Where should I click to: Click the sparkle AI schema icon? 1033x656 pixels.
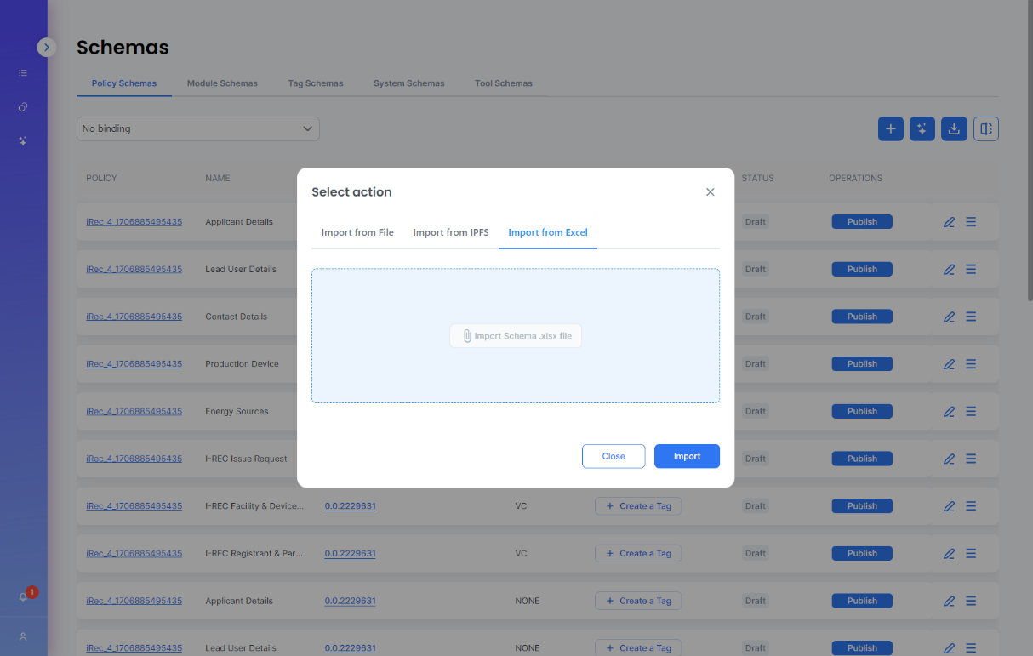pyautogui.click(x=922, y=128)
